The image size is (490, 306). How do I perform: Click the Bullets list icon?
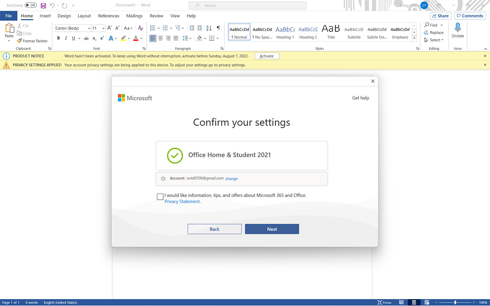coord(153,28)
